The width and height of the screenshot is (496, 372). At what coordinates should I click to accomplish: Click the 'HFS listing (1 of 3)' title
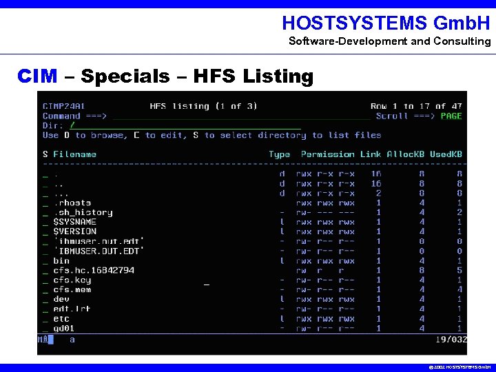203,106
